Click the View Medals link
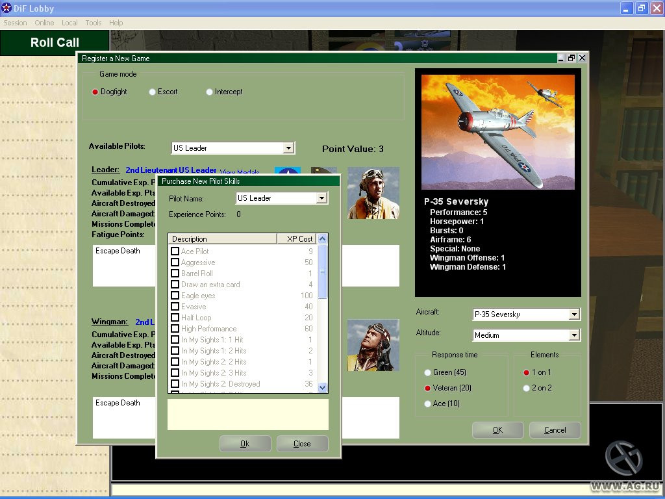Image resolution: width=665 pixels, height=499 pixels. (x=240, y=172)
